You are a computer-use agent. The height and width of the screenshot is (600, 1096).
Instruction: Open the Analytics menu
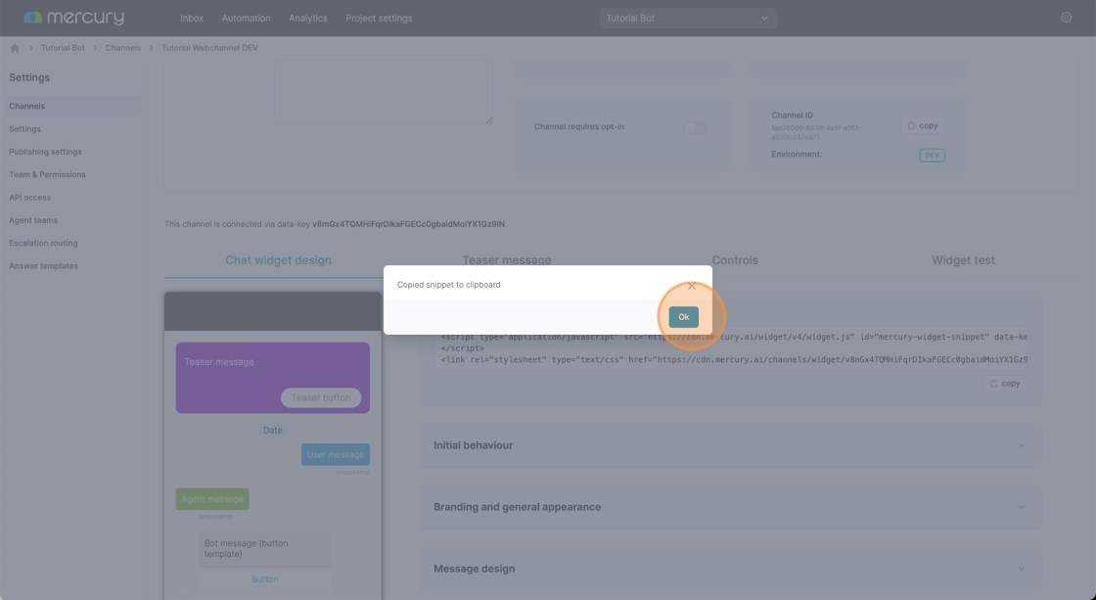[308, 19]
